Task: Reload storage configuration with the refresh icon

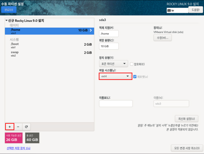Action: [26, 127]
